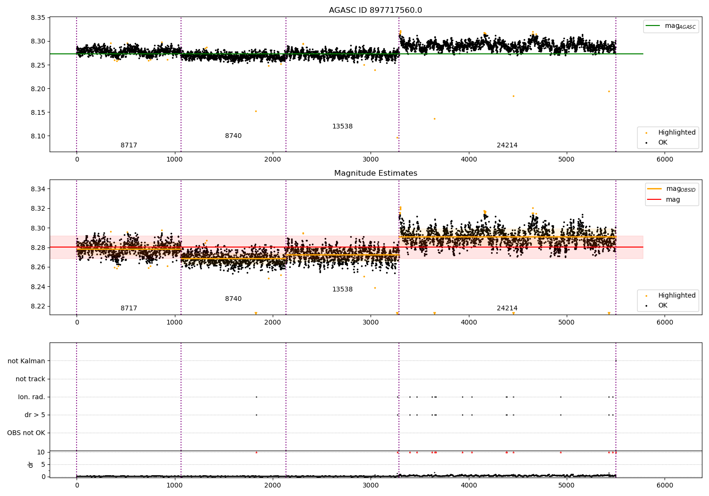This screenshot has width=709, height=496.
Task: Click the 'Magnitude Estimates' plot title
Action: pos(375,173)
